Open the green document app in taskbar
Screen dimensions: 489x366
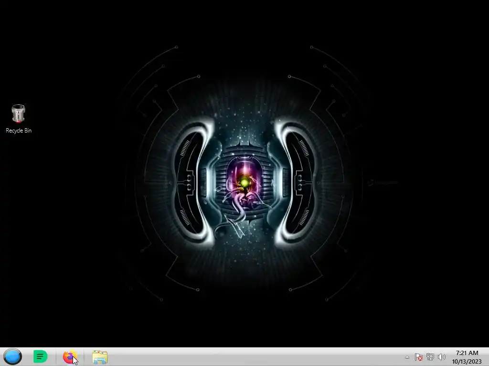click(x=40, y=356)
